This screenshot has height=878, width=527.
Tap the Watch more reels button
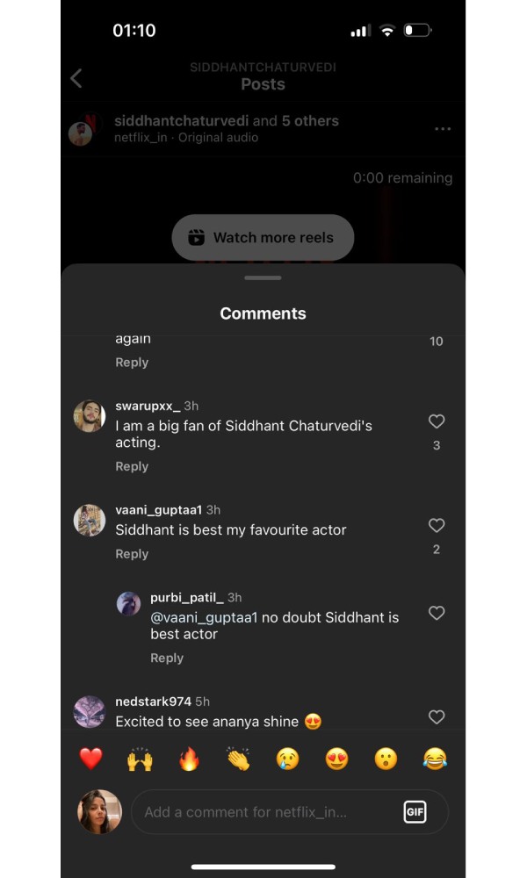point(263,237)
